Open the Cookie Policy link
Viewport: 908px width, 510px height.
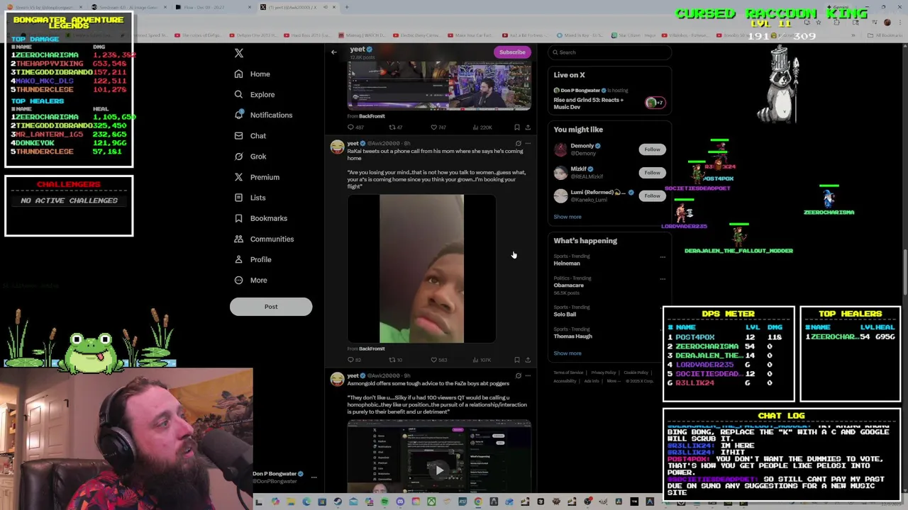click(x=636, y=373)
